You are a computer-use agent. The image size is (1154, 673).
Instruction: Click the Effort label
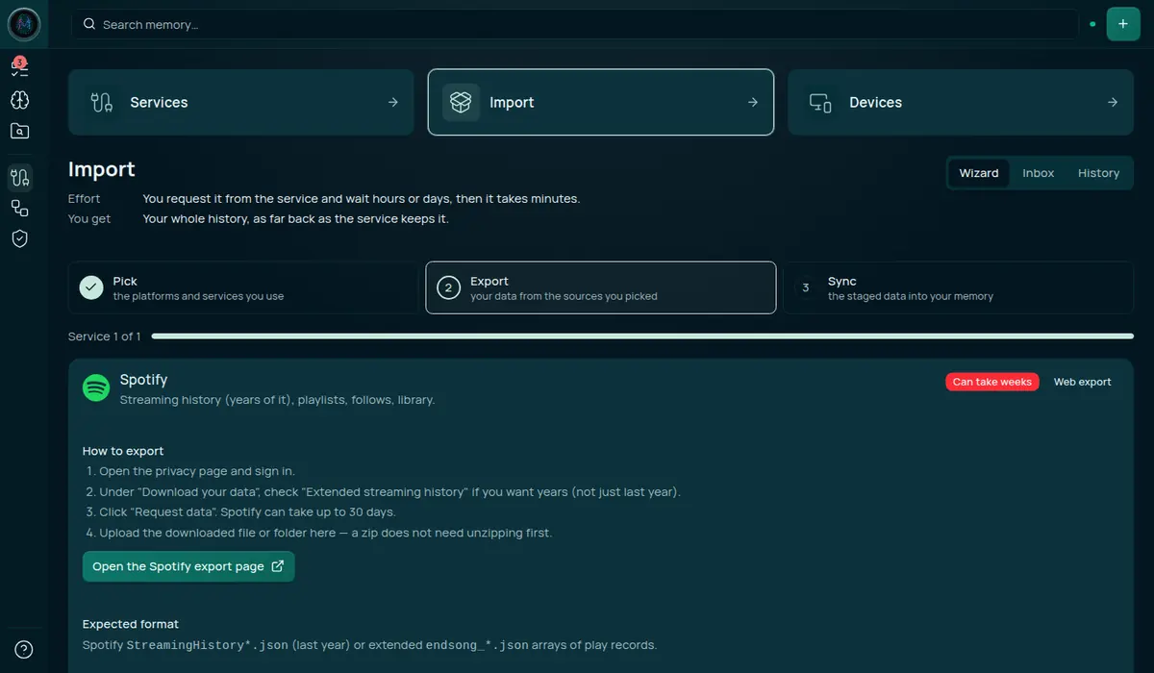(x=84, y=199)
